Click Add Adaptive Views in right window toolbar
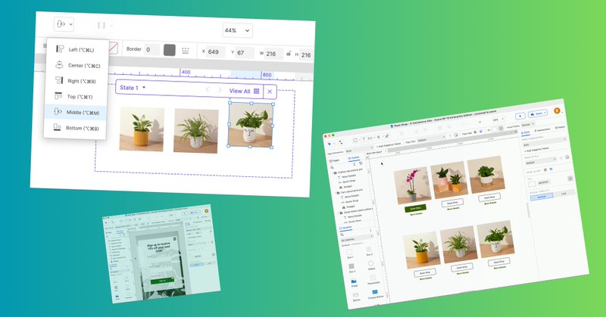Image resolution: width=606 pixels, height=317 pixels. click(x=389, y=145)
